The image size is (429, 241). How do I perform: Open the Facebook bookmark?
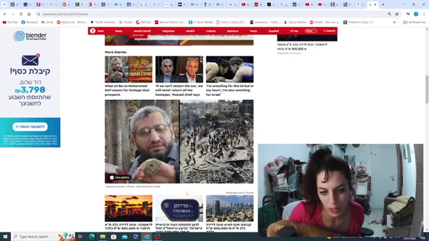tap(29, 22)
